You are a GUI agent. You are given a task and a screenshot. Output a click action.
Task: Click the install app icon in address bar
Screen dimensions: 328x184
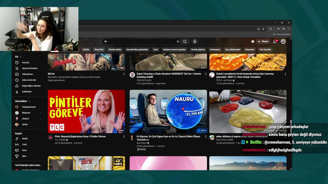pyautogui.click(x=258, y=29)
